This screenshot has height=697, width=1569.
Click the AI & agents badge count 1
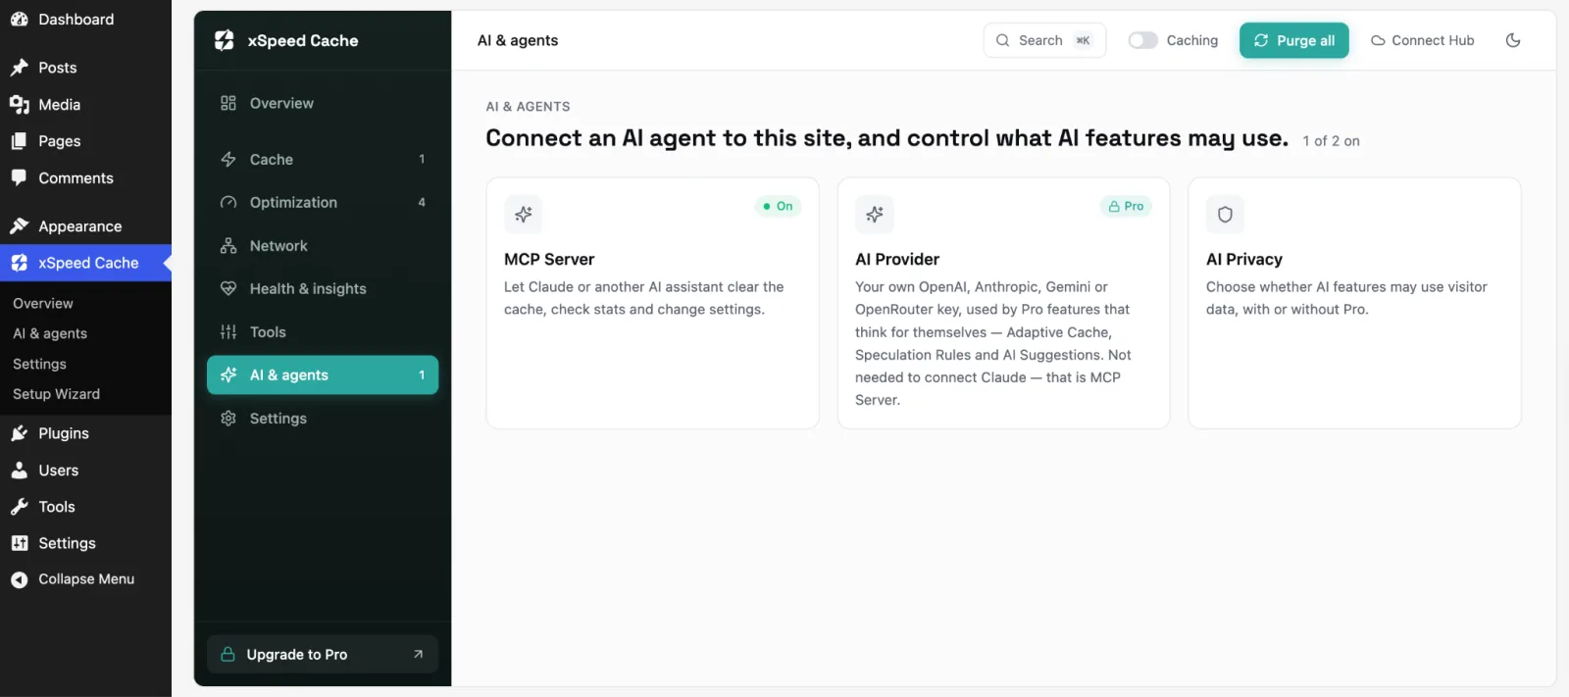[422, 374]
